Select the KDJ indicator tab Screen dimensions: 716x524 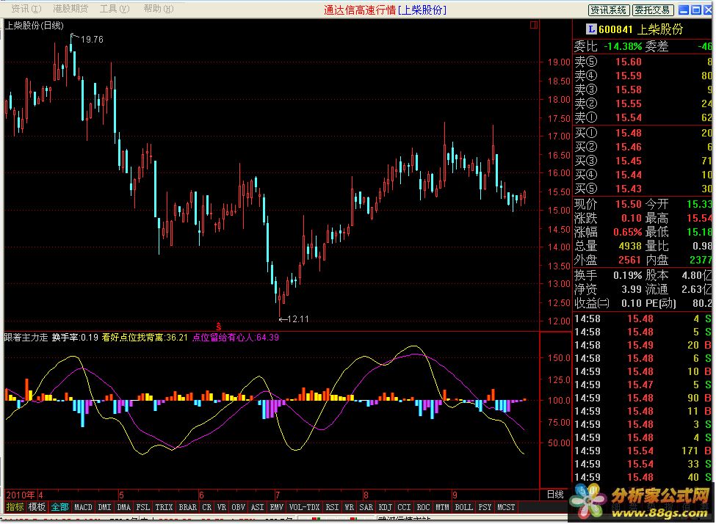pos(386,506)
